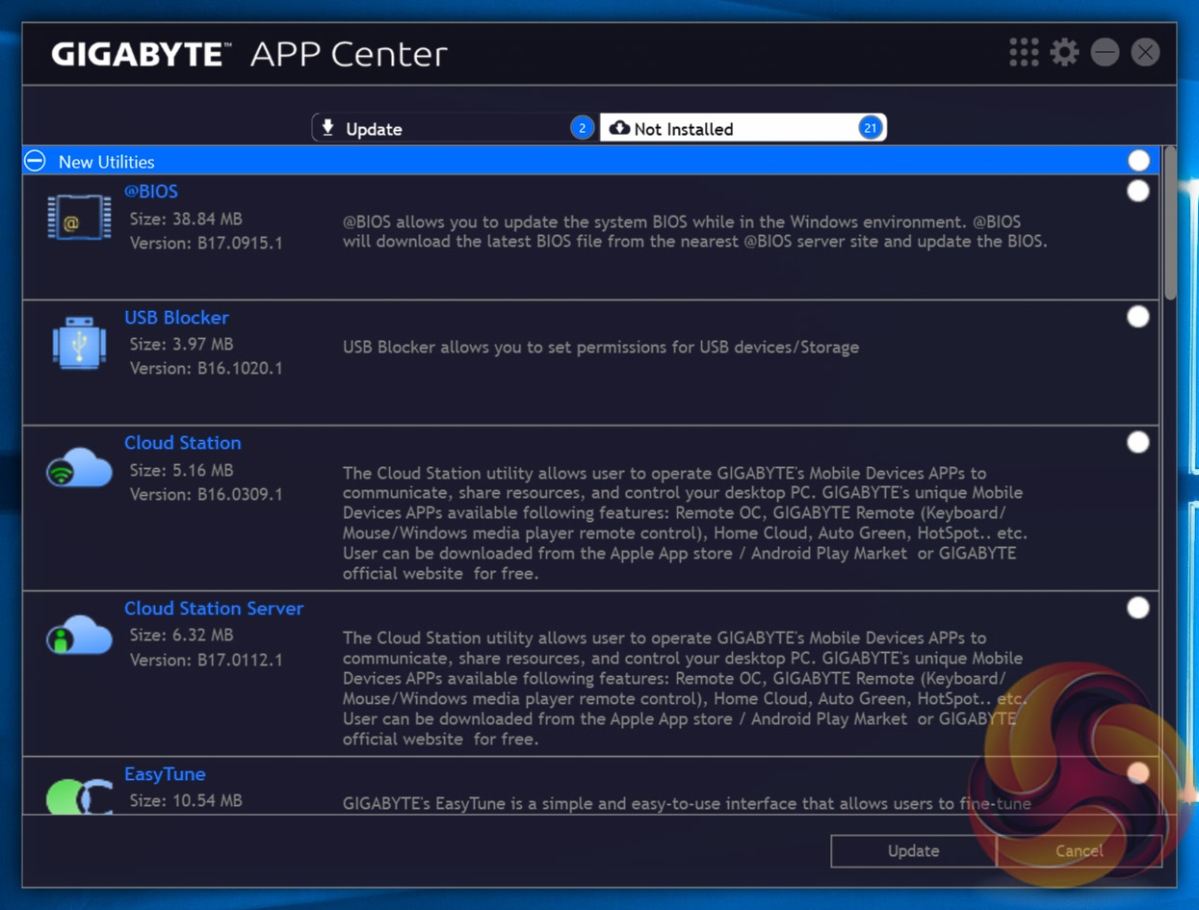Click the Cloud Station cloud icon
The image size is (1199, 910).
tap(79, 468)
